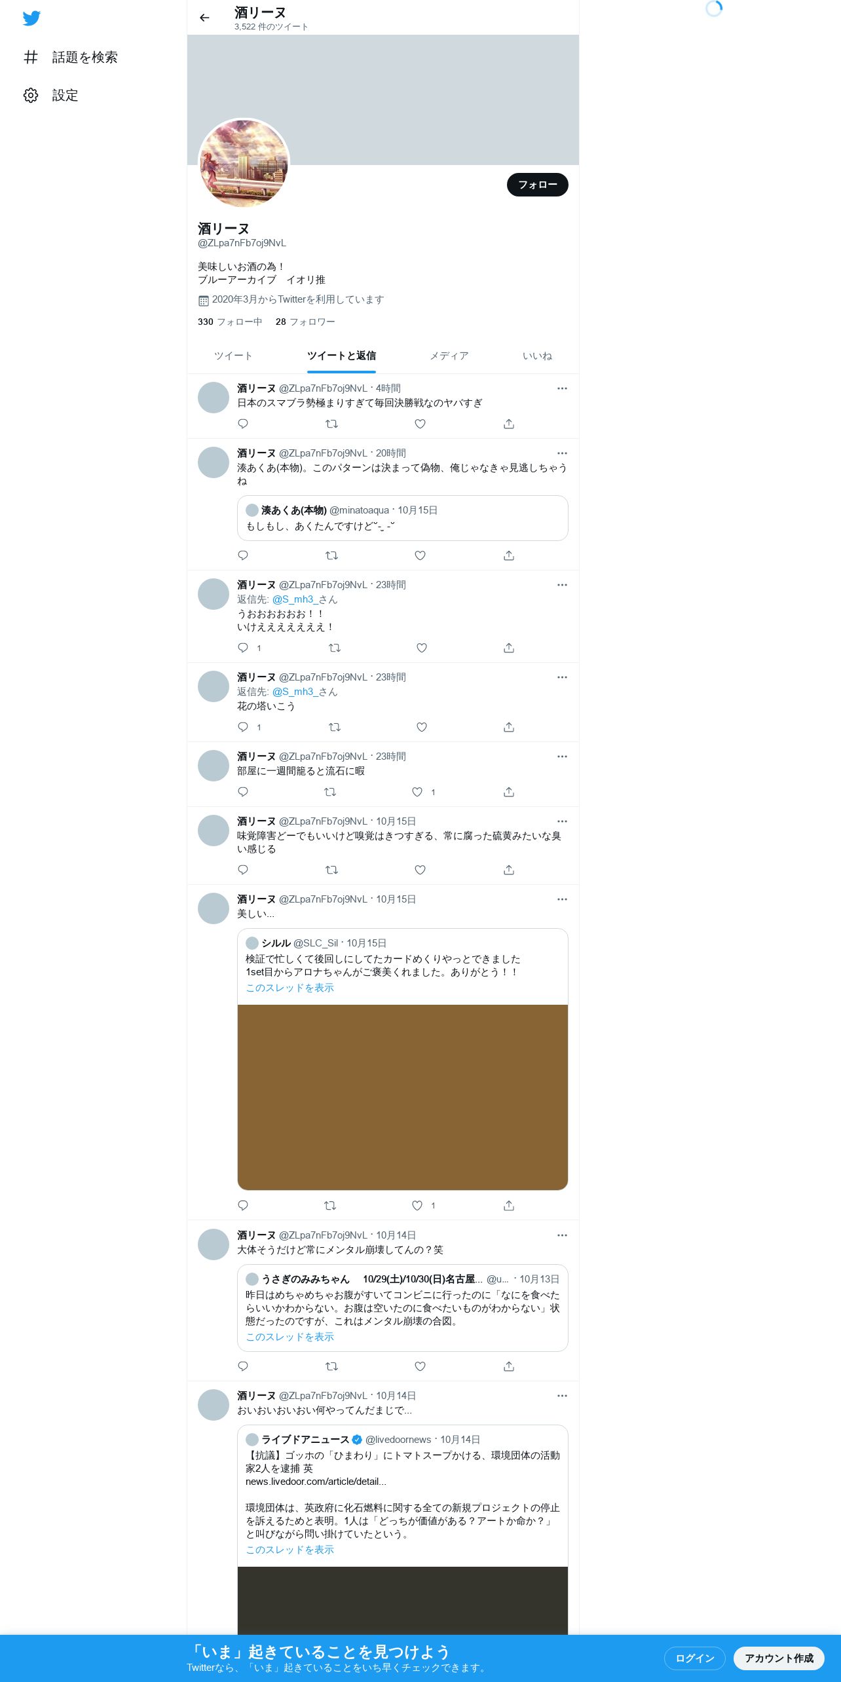The height and width of the screenshot is (1682, 841).
Task: Open the brown image in シルル quote
Action: click(x=402, y=1097)
